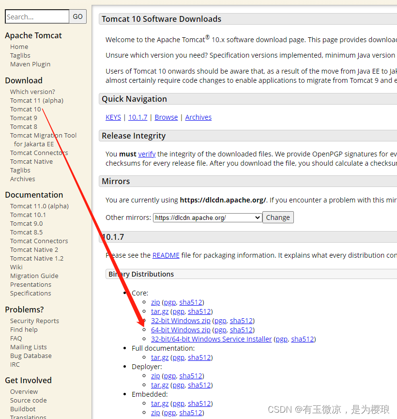The width and height of the screenshot is (397, 419).
Task: Open Bug Database link
Action: 31,356
